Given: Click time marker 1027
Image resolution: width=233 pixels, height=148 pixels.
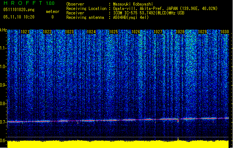Looking at the screenshot, I should click(158, 32).
